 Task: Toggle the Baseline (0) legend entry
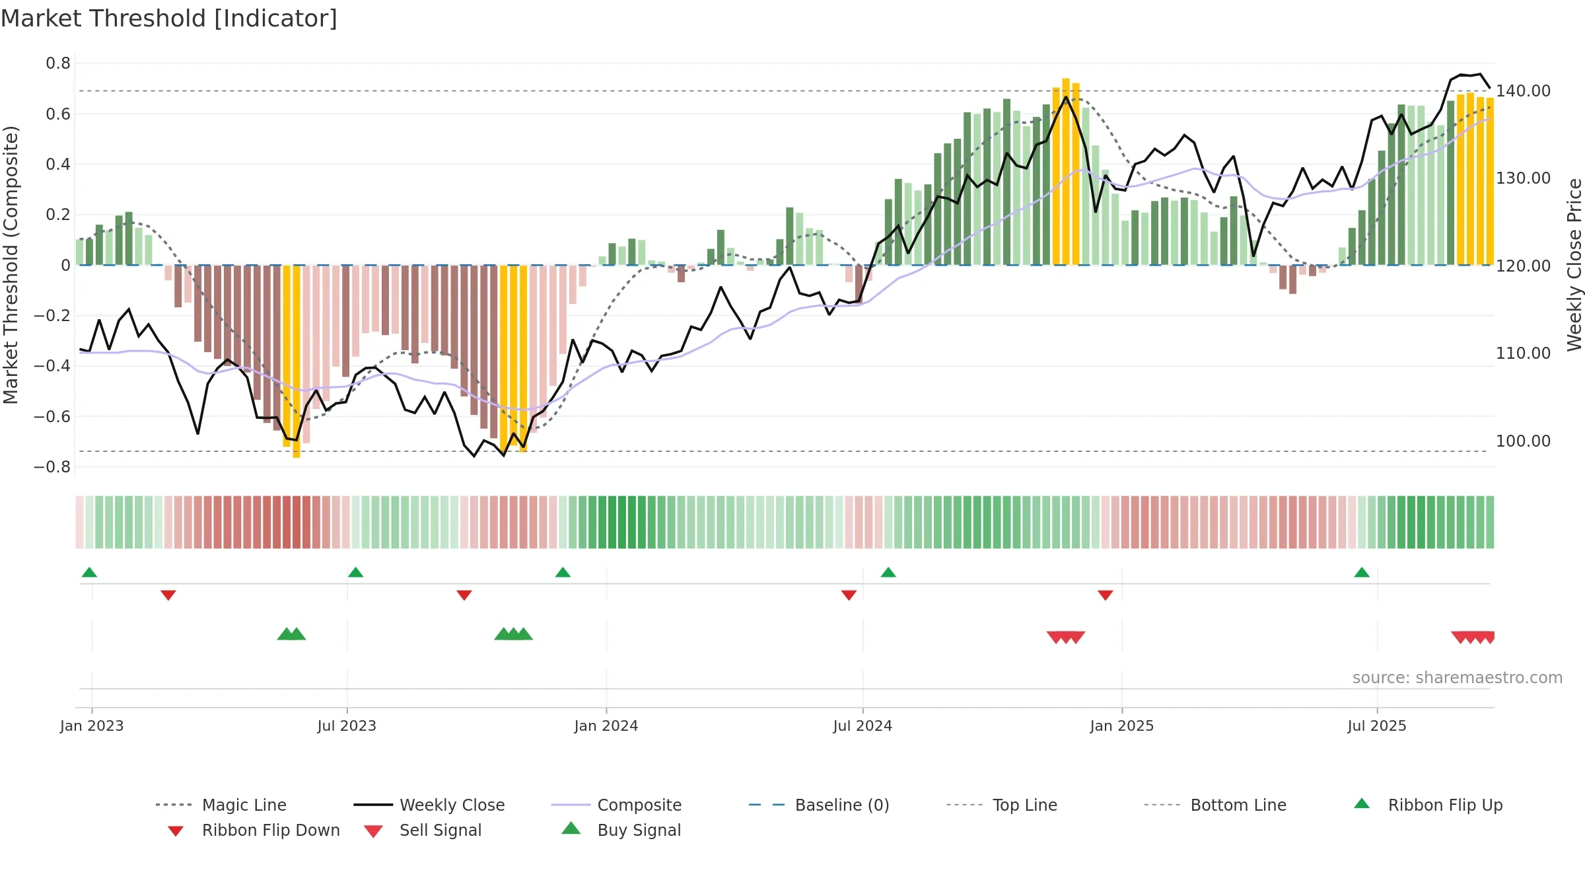pyautogui.click(x=819, y=805)
